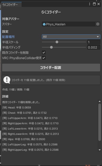Click the 設定 section header

(5, 32)
